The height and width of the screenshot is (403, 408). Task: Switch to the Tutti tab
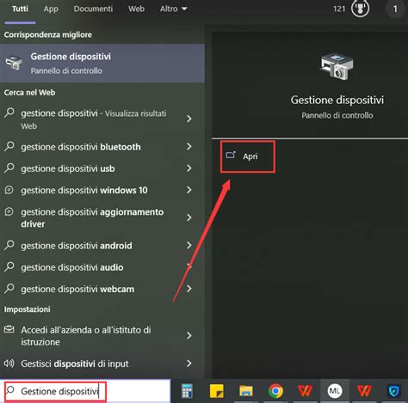point(20,9)
